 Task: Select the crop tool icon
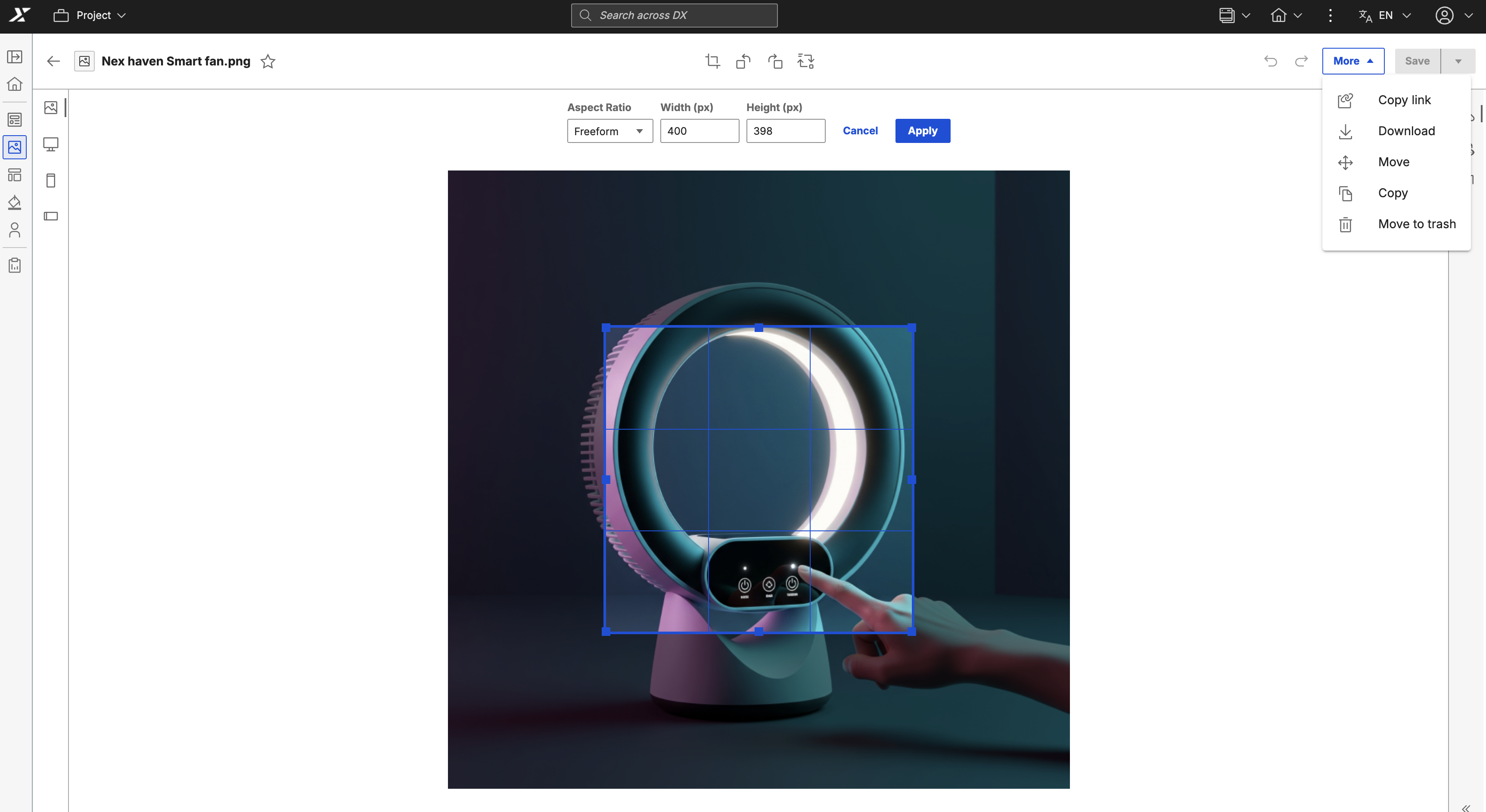(x=712, y=61)
